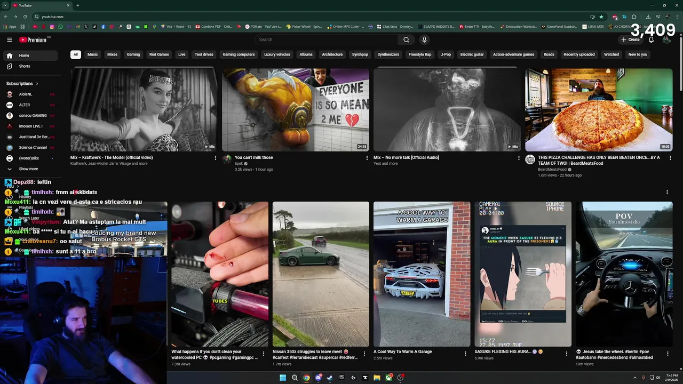Image resolution: width=683 pixels, height=384 pixels.
Task: Click the magnifier search button
Action: pos(406,39)
